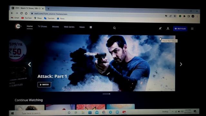Open the Windows Start menu

tap(12, 113)
